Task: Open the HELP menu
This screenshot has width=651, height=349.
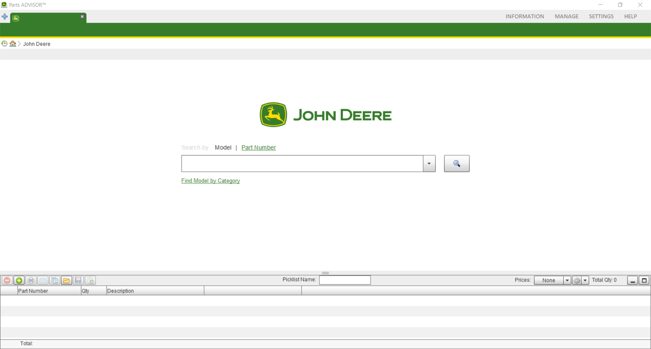Action: [630, 16]
